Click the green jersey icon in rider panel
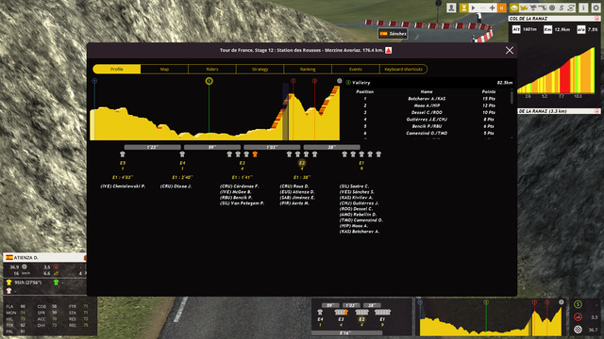 [x=57, y=282]
